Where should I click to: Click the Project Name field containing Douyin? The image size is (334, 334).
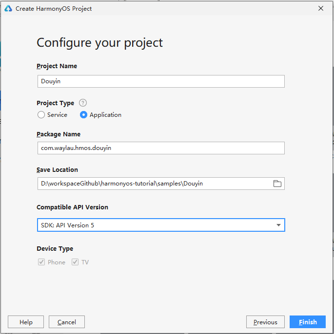161,81
